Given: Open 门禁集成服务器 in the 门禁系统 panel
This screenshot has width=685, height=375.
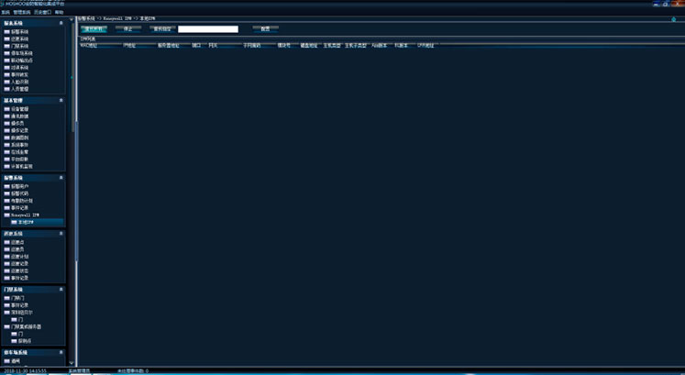Looking at the screenshot, I should (x=26, y=326).
